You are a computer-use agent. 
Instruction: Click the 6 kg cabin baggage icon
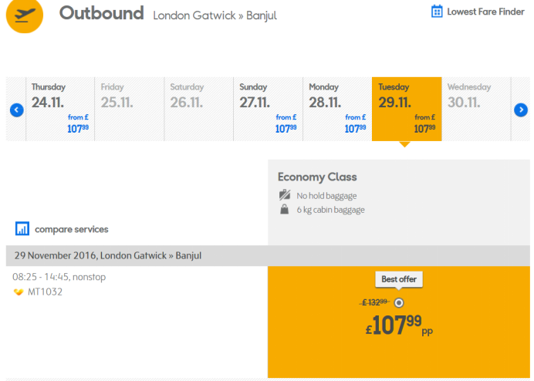(284, 209)
